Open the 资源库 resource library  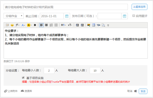[28, 91]
